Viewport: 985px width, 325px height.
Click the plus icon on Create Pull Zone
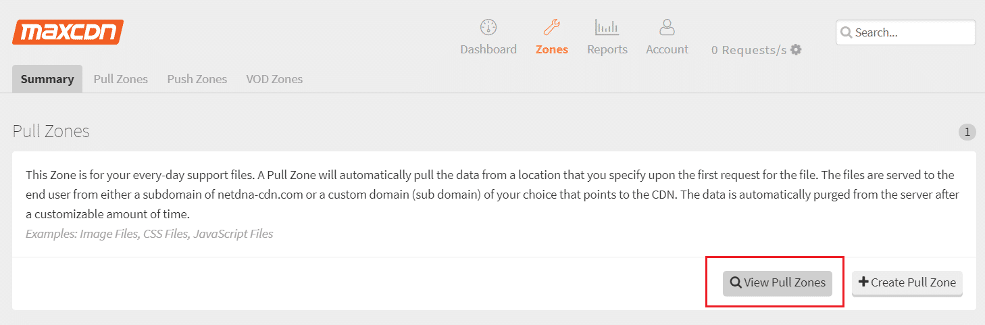tap(863, 282)
